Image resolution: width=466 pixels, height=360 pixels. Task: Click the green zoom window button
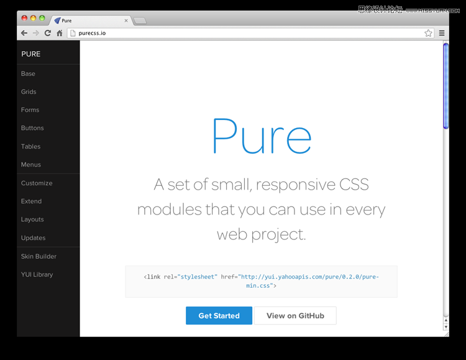point(42,18)
